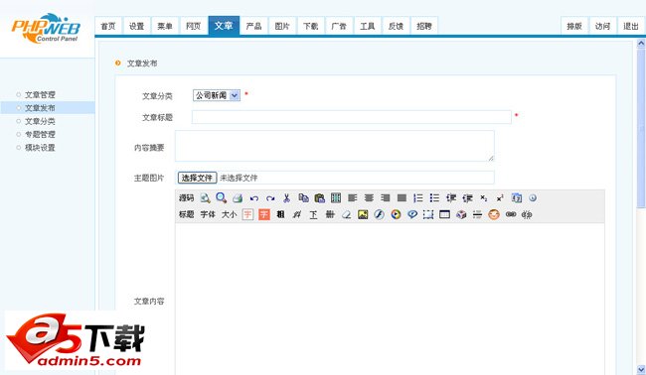This screenshot has width=646, height=375.
Task: Toggle bold formatting
Action: [280, 214]
